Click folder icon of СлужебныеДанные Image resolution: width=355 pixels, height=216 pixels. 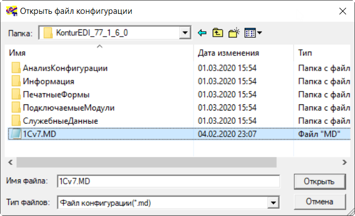point(16,120)
